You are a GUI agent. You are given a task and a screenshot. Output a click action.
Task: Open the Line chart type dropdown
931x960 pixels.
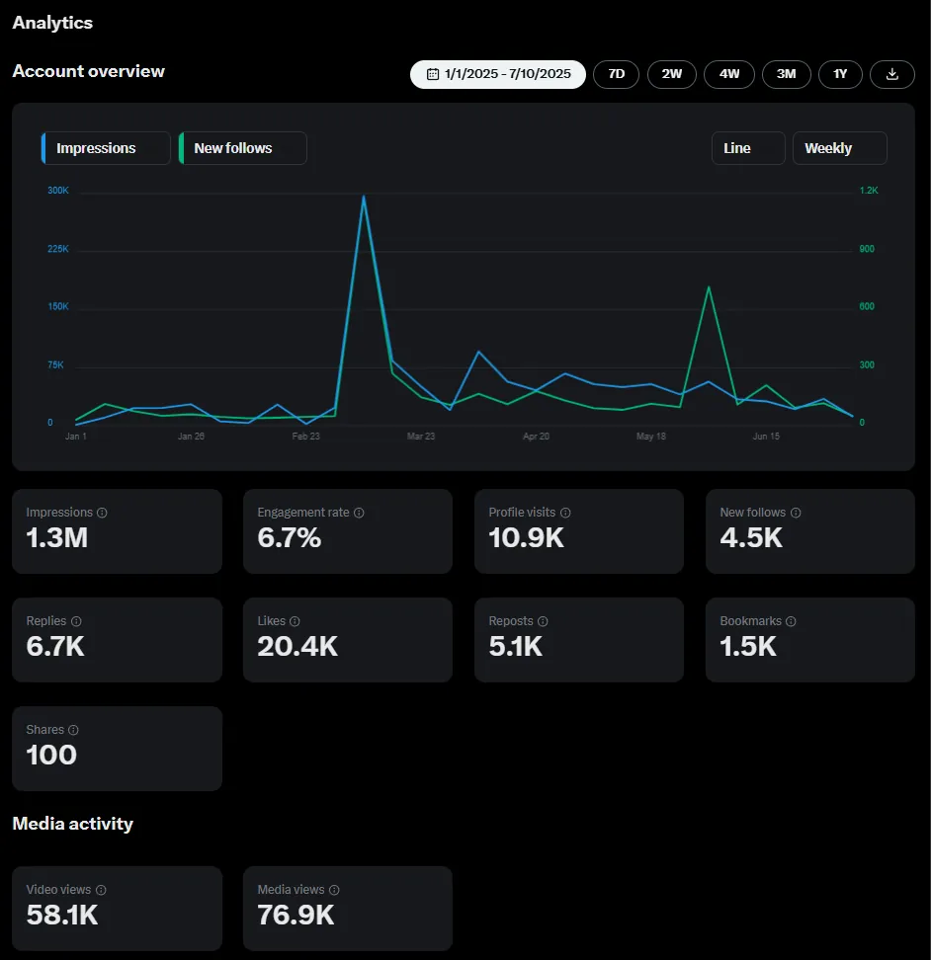748,148
